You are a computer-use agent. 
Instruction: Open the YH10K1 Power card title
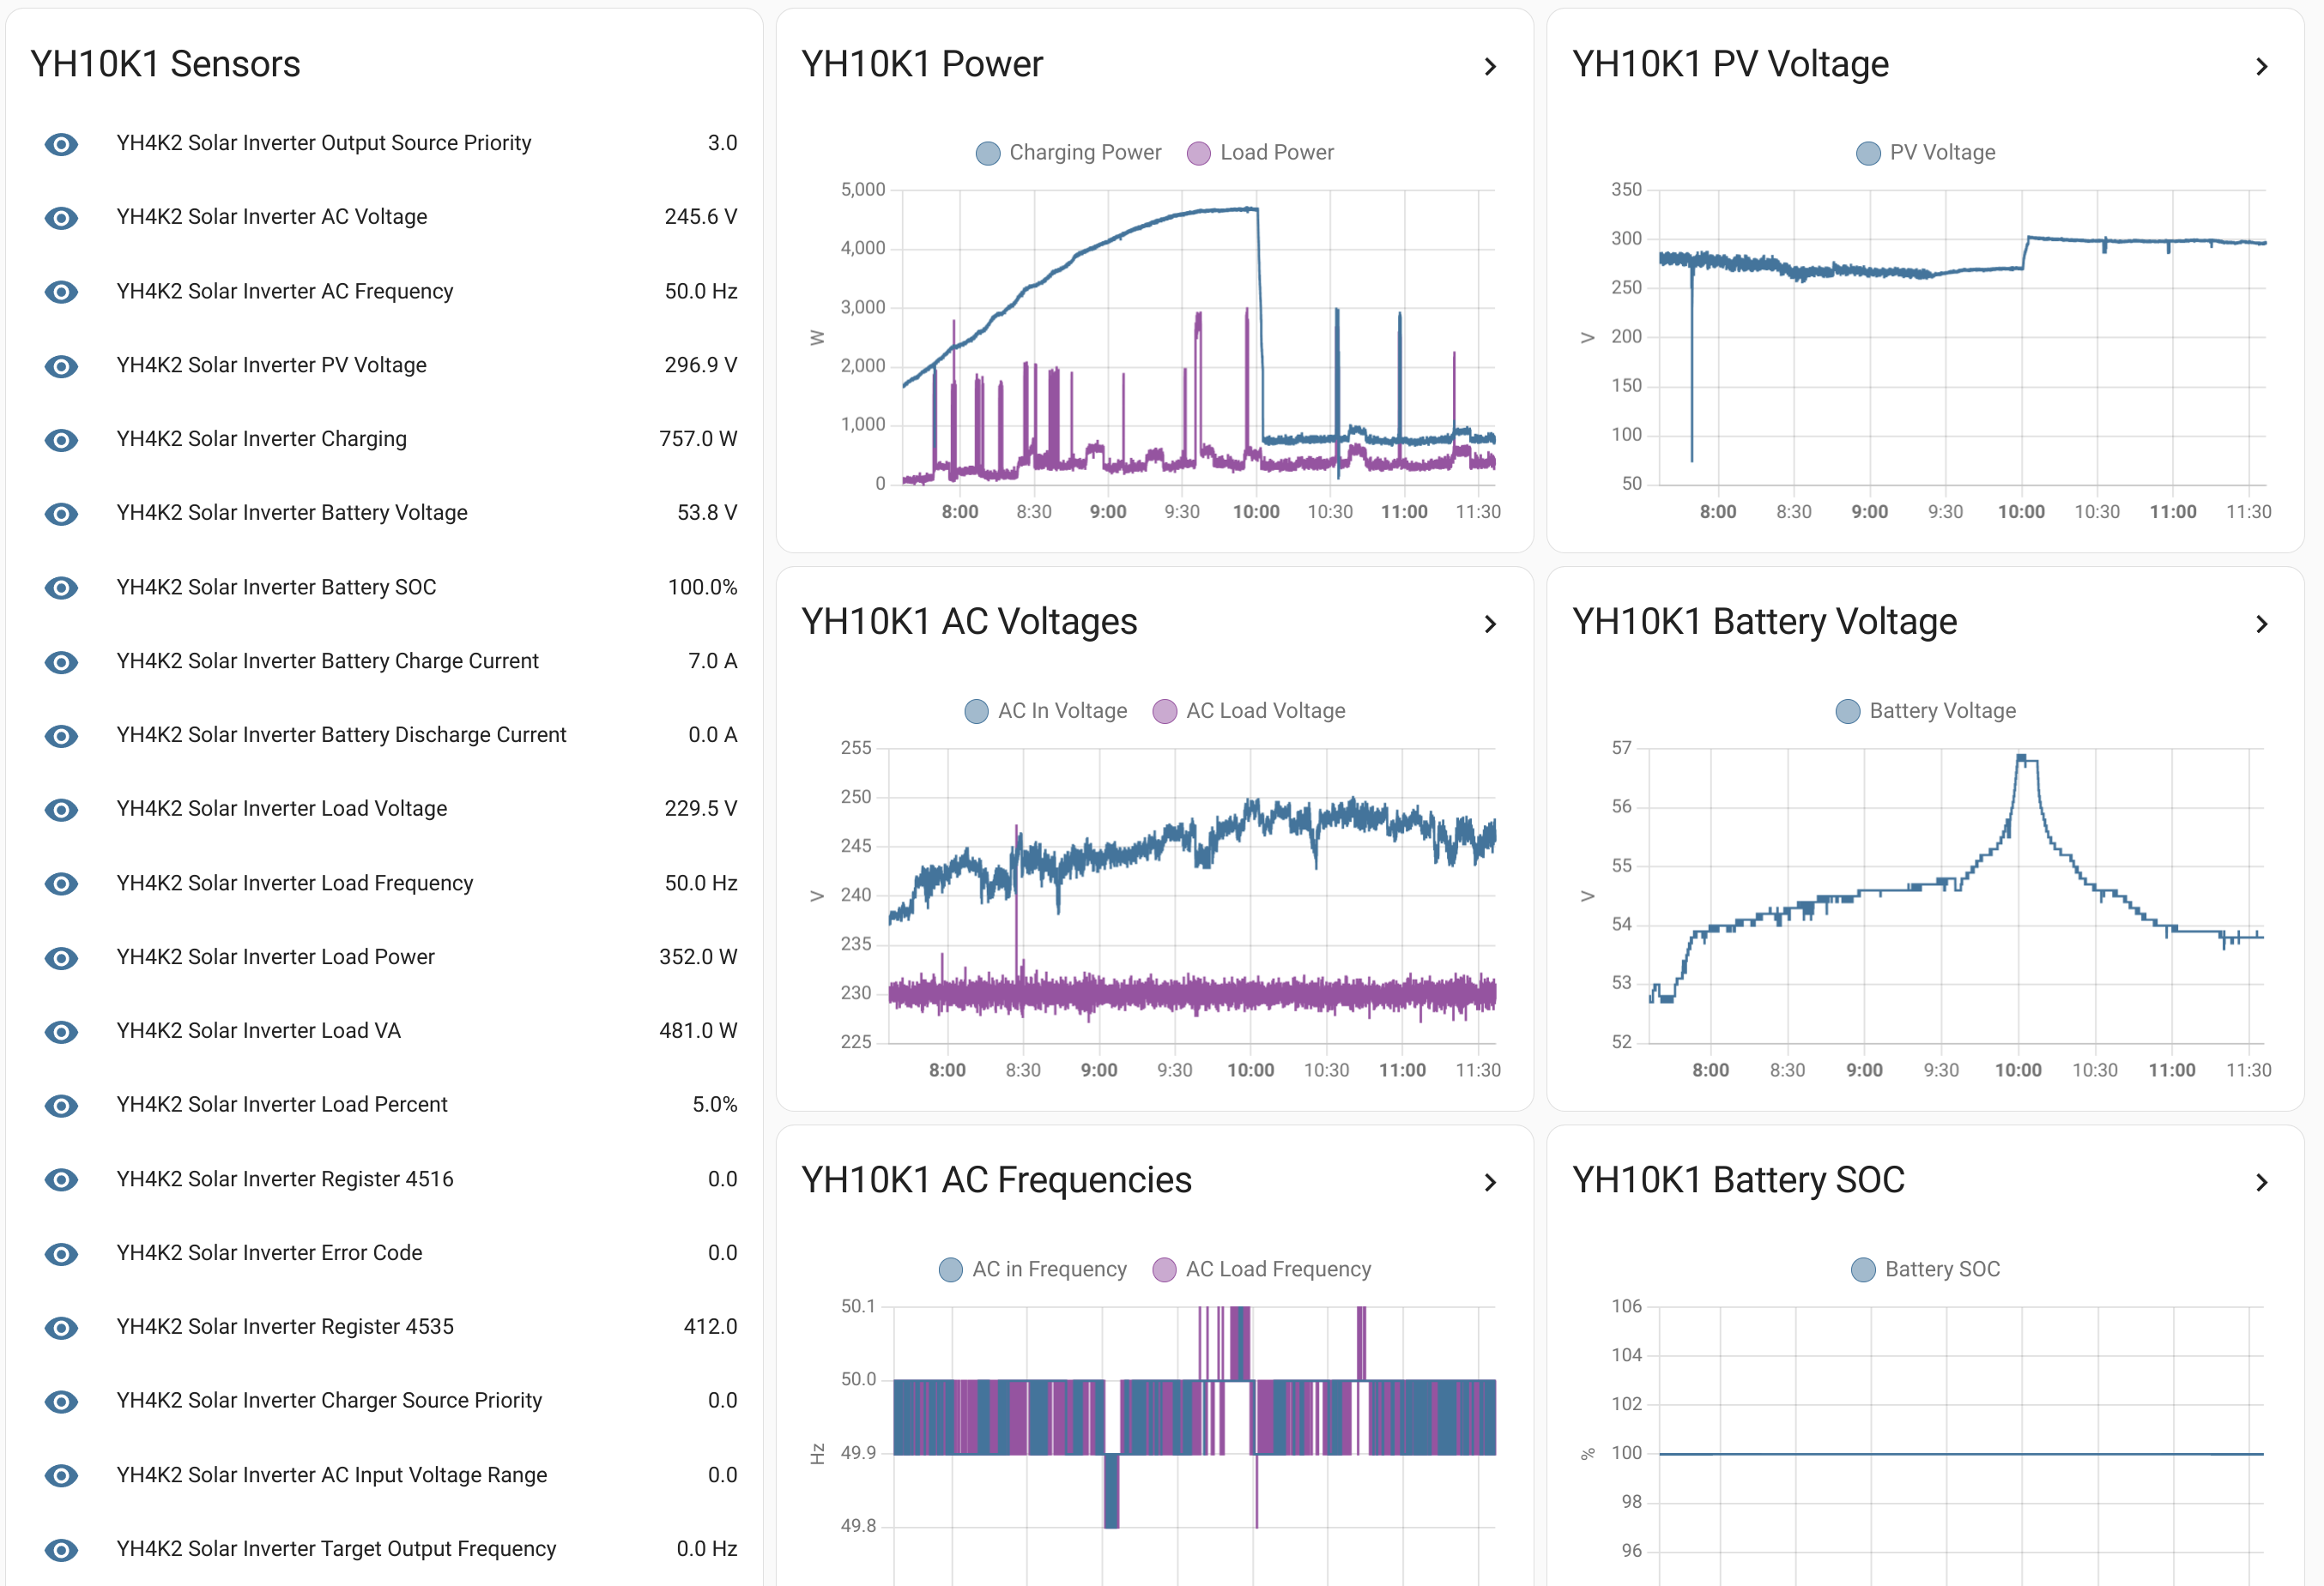tap(922, 65)
